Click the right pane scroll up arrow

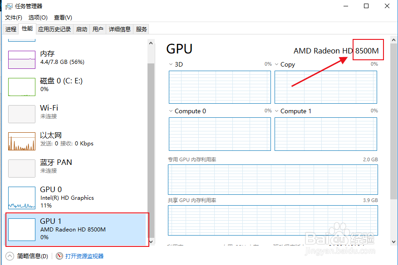point(393,40)
